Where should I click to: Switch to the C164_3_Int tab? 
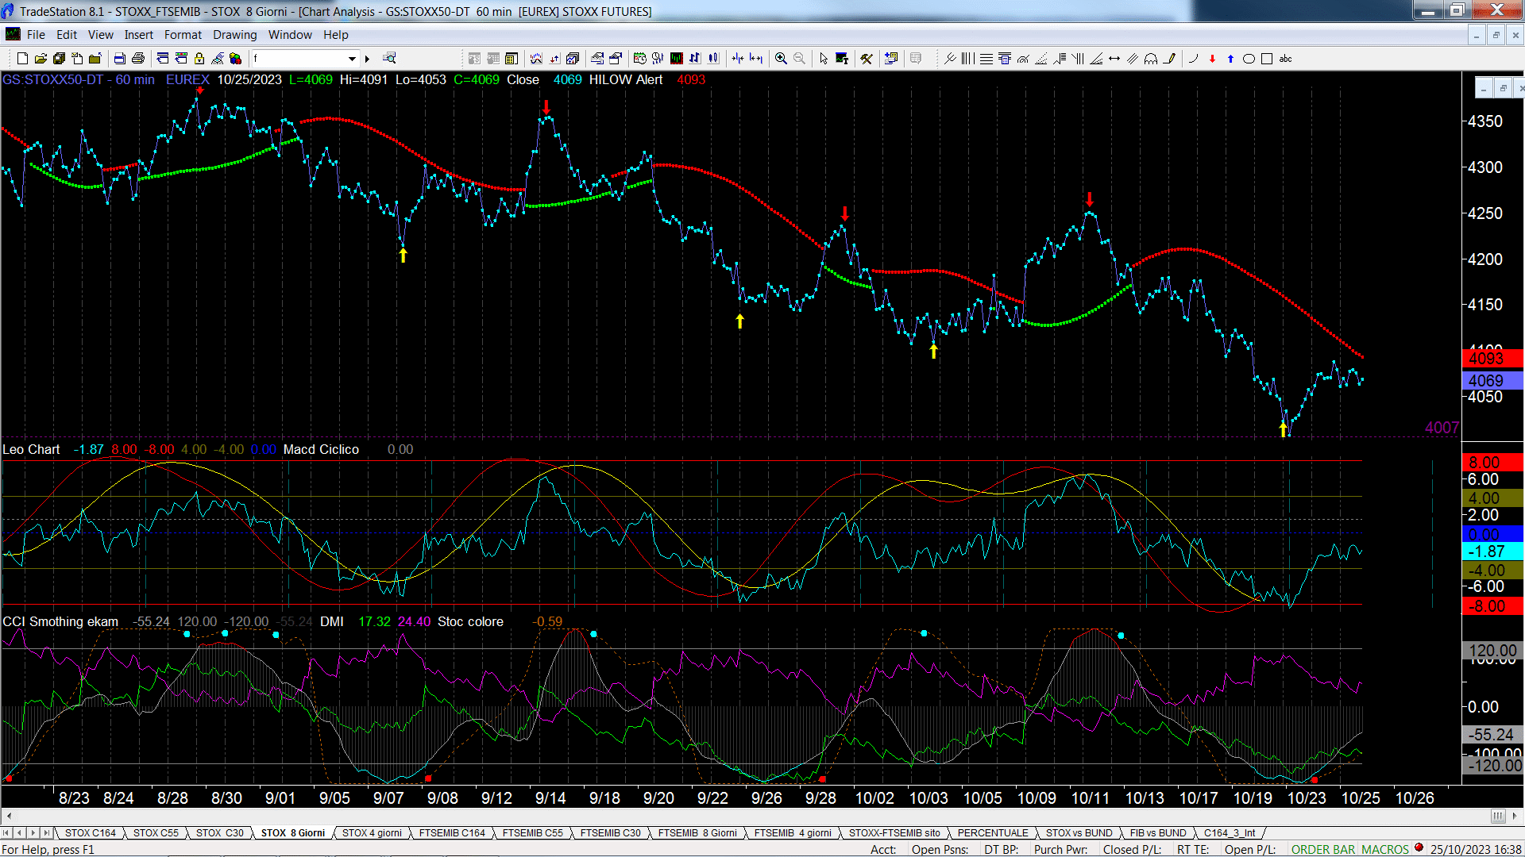pos(1230,832)
